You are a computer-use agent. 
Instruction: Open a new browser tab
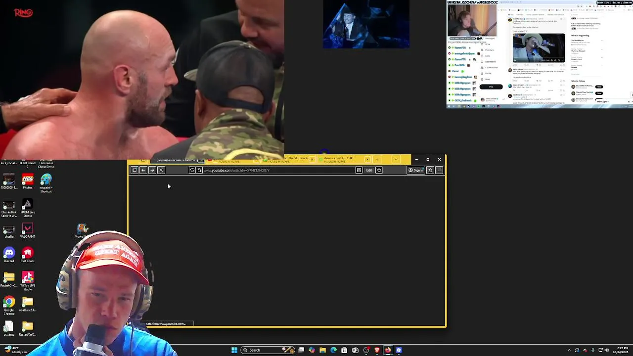pos(377,160)
